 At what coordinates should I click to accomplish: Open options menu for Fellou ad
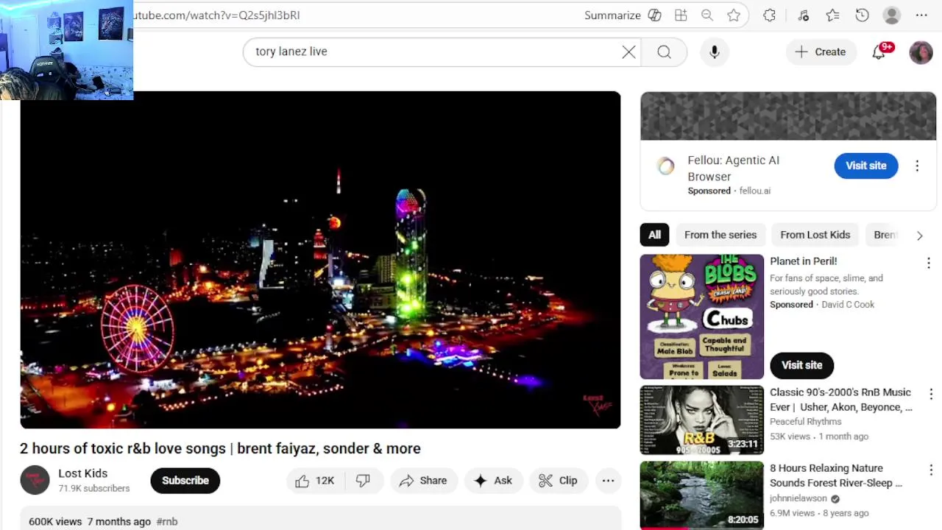pos(917,166)
